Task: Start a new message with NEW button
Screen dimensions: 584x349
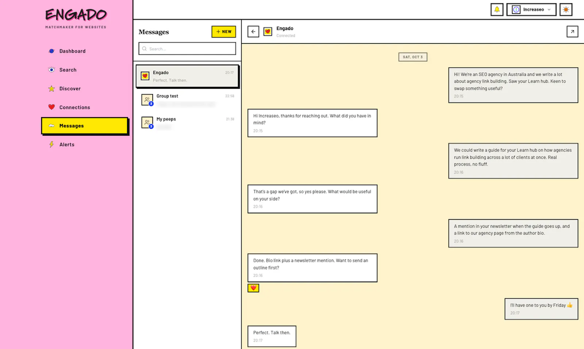Action: 224,32
